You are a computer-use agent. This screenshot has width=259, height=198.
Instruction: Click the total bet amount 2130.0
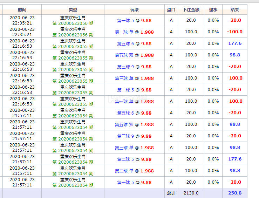[191, 193]
